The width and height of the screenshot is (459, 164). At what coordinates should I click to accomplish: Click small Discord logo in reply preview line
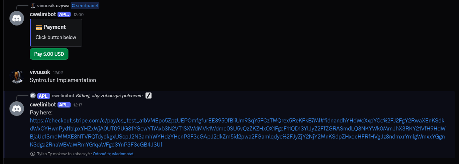tap(33, 95)
